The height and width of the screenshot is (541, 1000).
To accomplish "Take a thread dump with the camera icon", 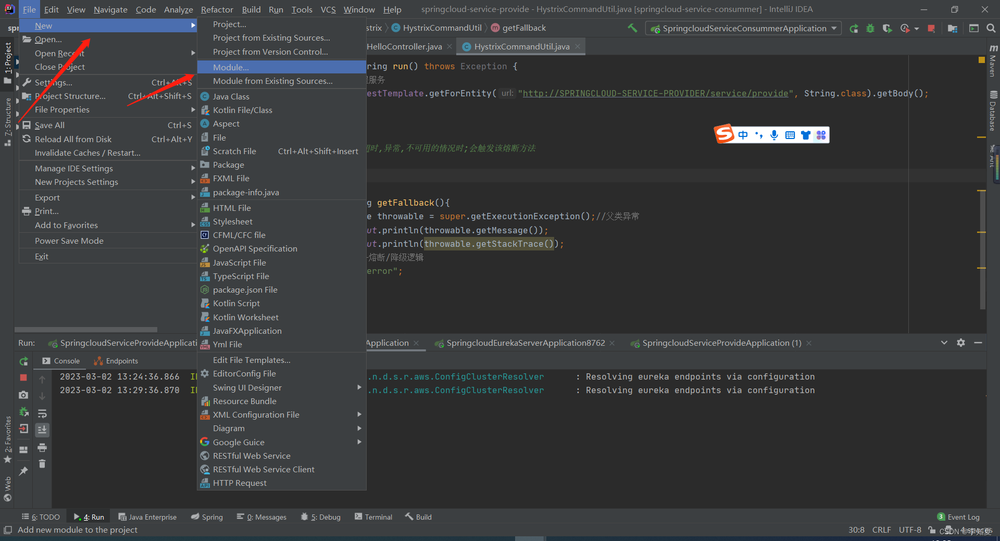I will point(23,395).
